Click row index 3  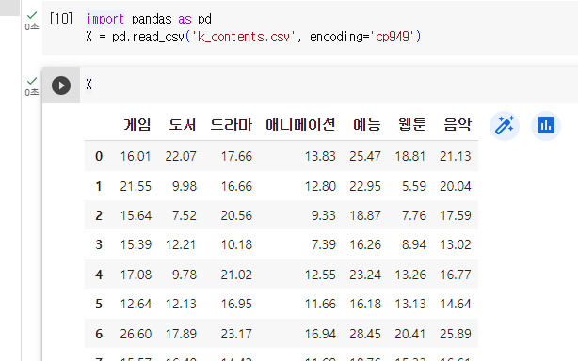pyautogui.click(x=99, y=244)
